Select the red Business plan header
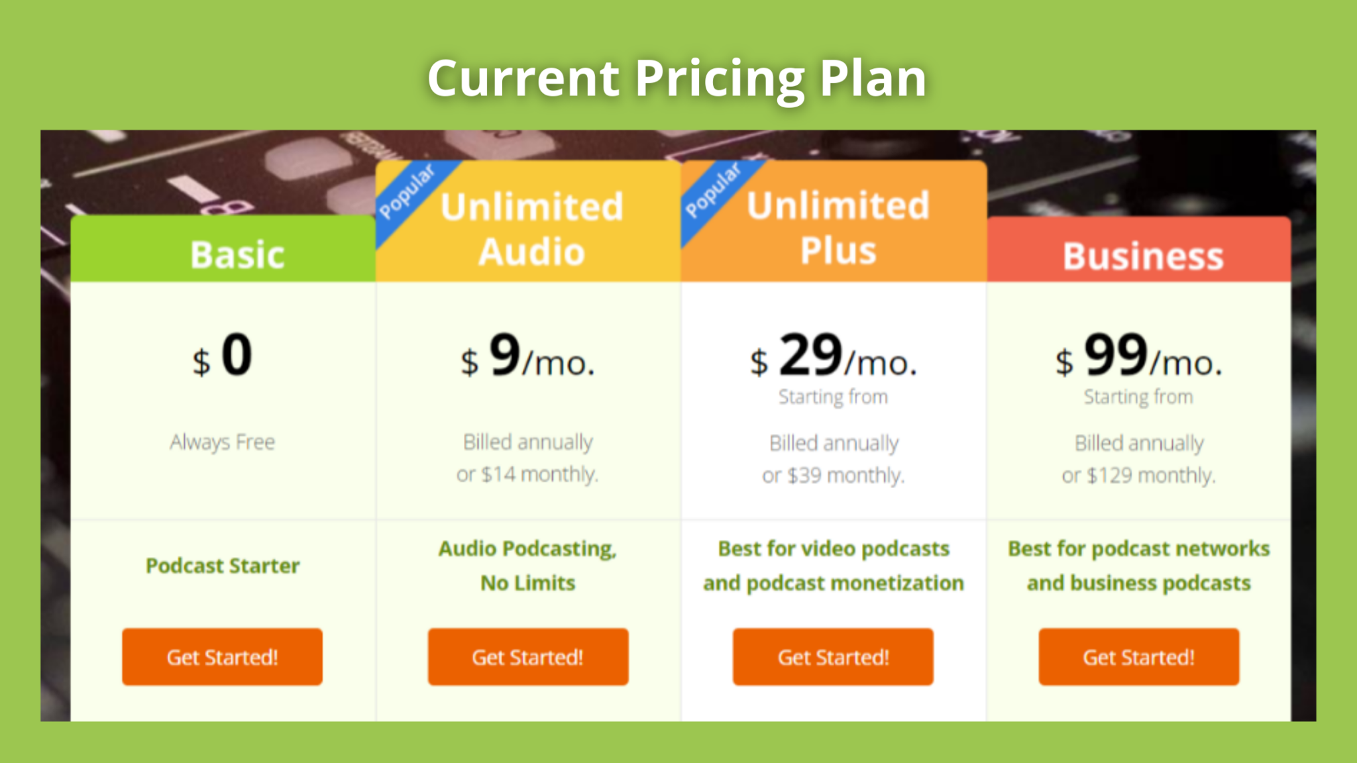Image resolution: width=1357 pixels, height=763 pixels. point(1143,256)
